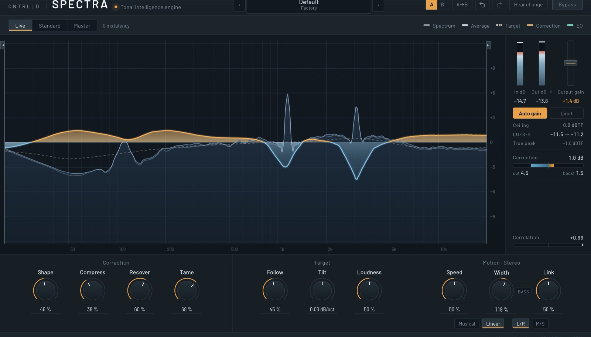
Task: Click the Tilt value 0.00 dB/oct
Action: click(x=322, y=309)
